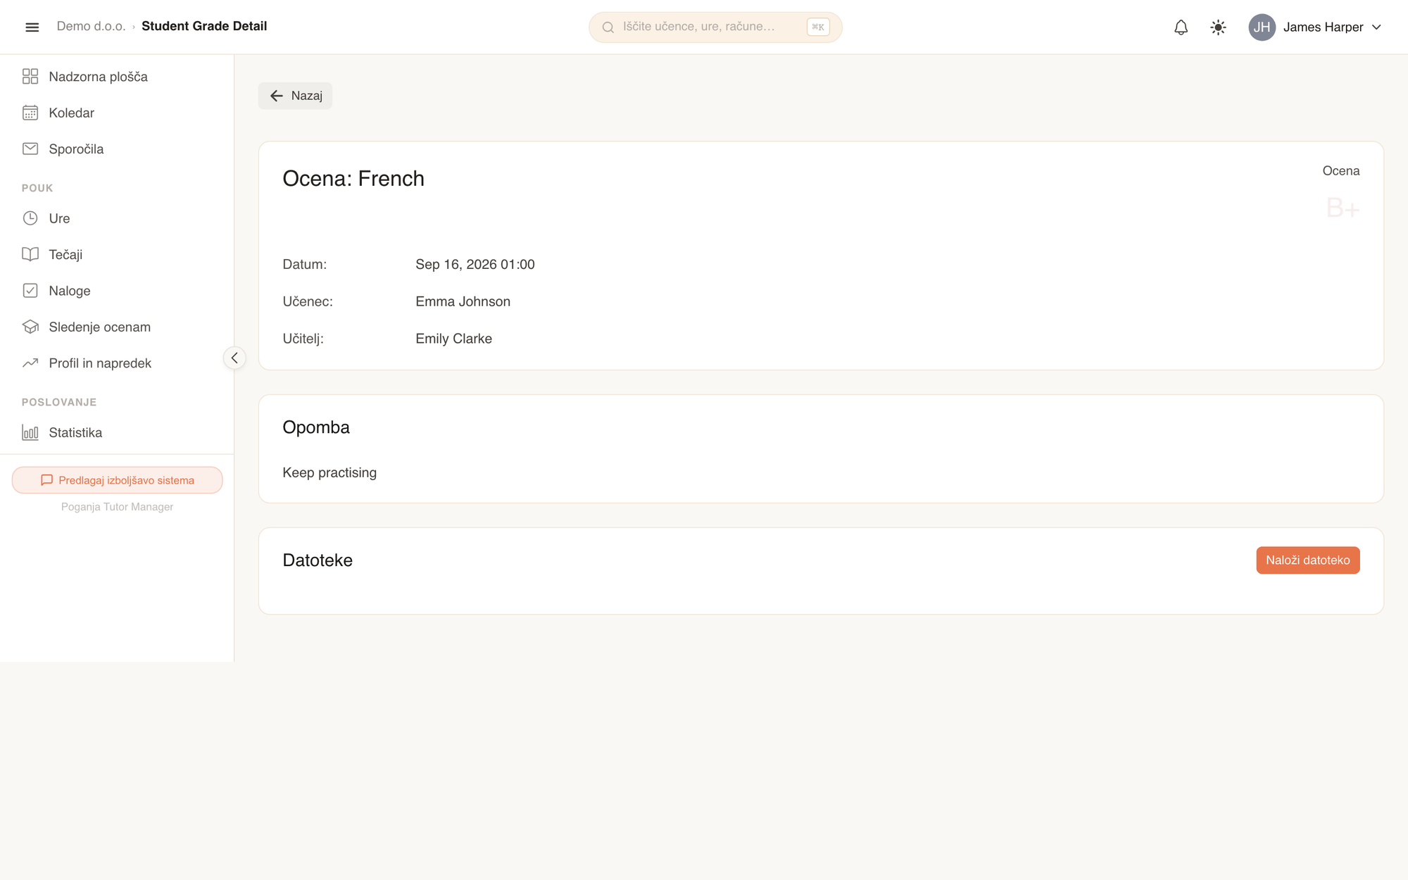
Task: Click the B+ grade value
Action: (x=1343, y=208)
